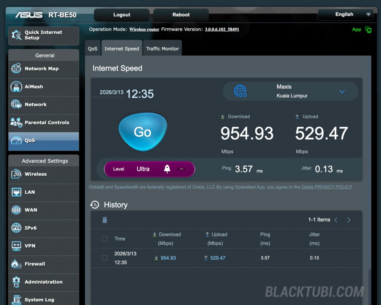Image resolution: width=381 pixels, height=305 pixels.
Task: Click the Parental Controls icon
Action: [16, 123]
